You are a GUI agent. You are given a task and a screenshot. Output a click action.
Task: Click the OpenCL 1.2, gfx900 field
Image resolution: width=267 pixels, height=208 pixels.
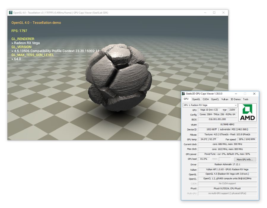[x=227, y=179]
